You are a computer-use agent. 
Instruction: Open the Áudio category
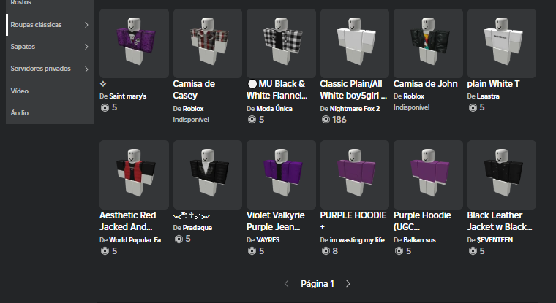click(x=20, y=113)
